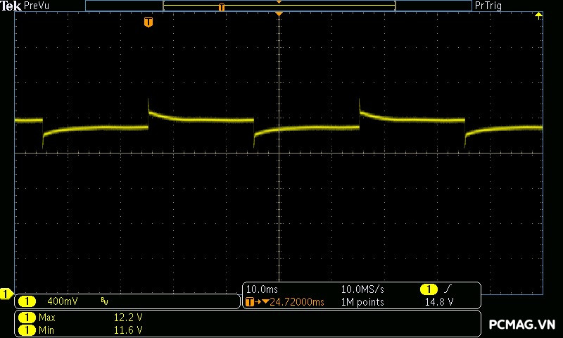Click the channel badge beside Max measurement
The height and width of the screenshot is (338, 563).
27,318
